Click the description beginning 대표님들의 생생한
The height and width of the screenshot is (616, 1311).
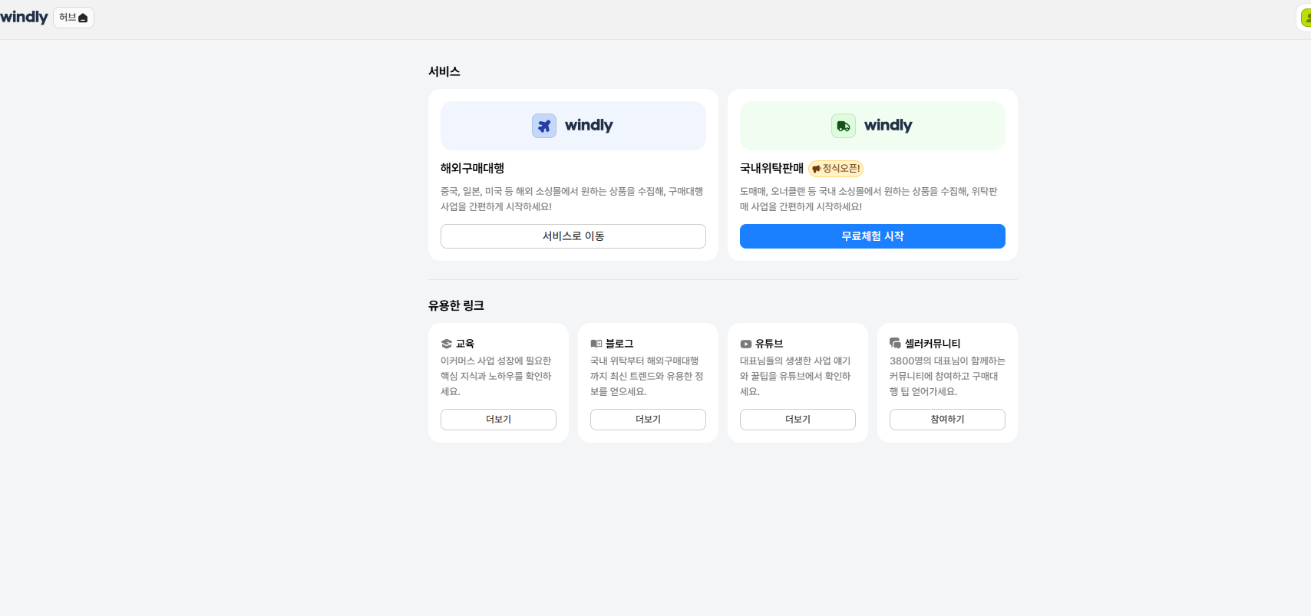(x=795, y=376)
